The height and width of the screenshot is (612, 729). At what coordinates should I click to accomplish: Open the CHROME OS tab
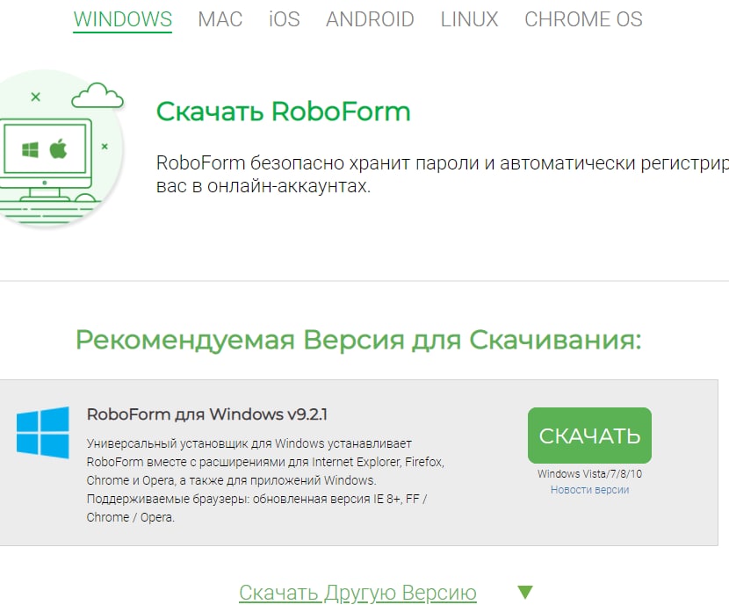click(x=583, y=19)
